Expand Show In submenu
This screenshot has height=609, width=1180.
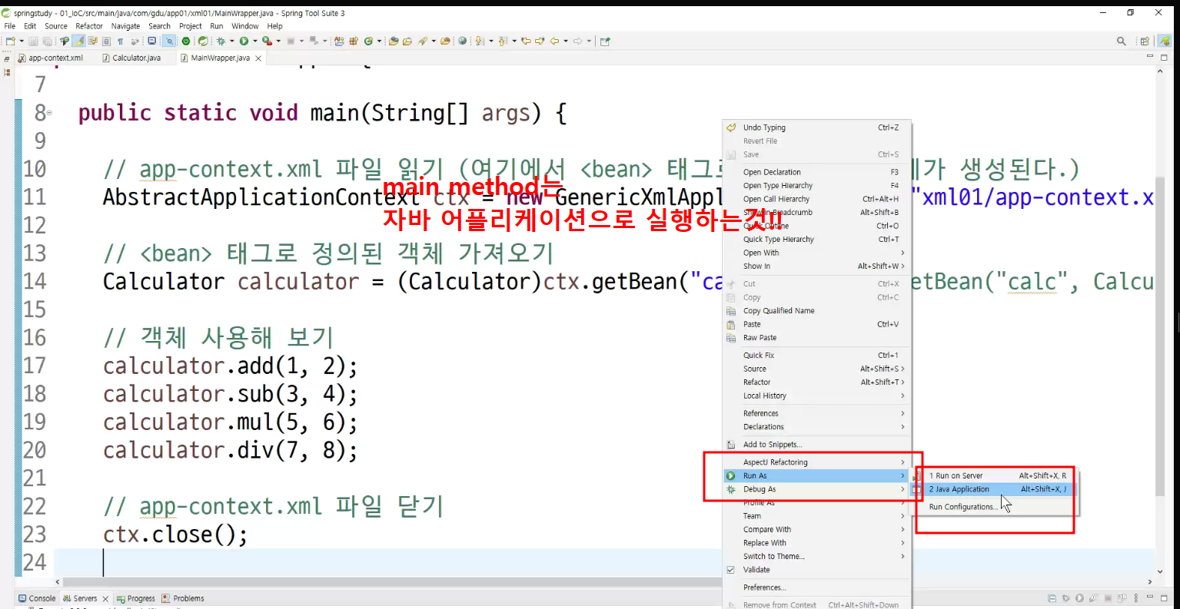816,266
